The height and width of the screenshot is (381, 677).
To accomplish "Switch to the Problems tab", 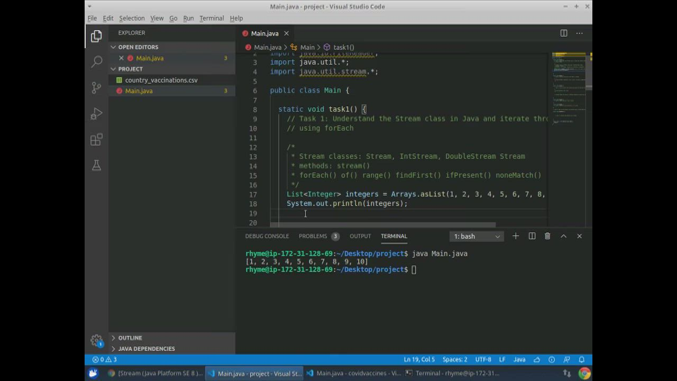I will [313, 236].
